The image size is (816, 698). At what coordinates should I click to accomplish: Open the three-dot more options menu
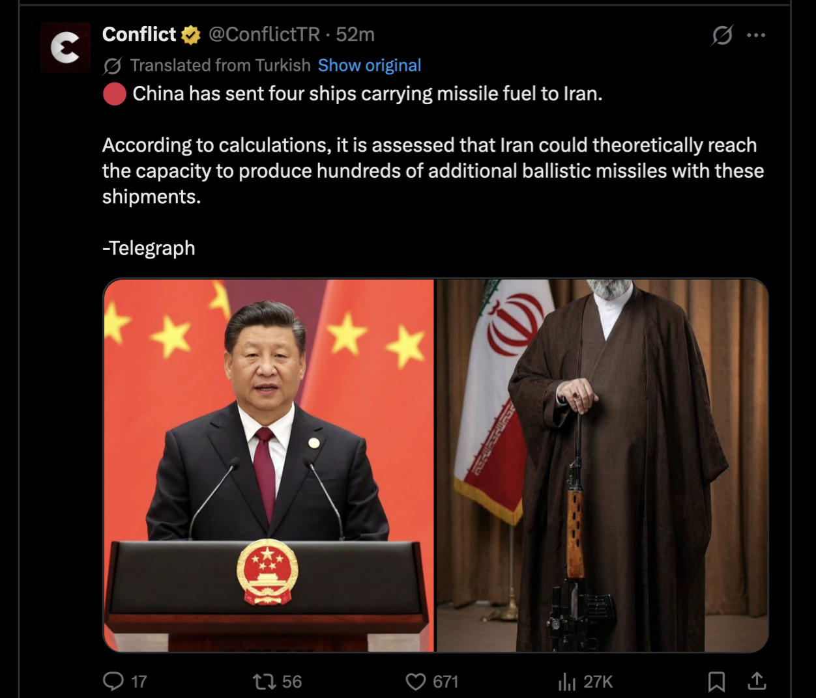tap(756, 35)
